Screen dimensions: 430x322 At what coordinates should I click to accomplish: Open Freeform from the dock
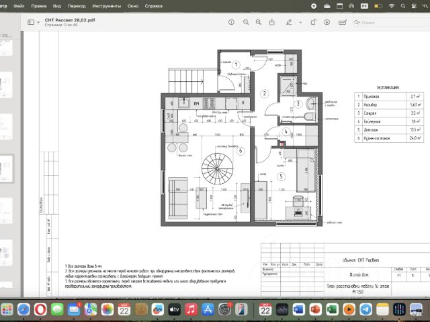pos(158,310)
